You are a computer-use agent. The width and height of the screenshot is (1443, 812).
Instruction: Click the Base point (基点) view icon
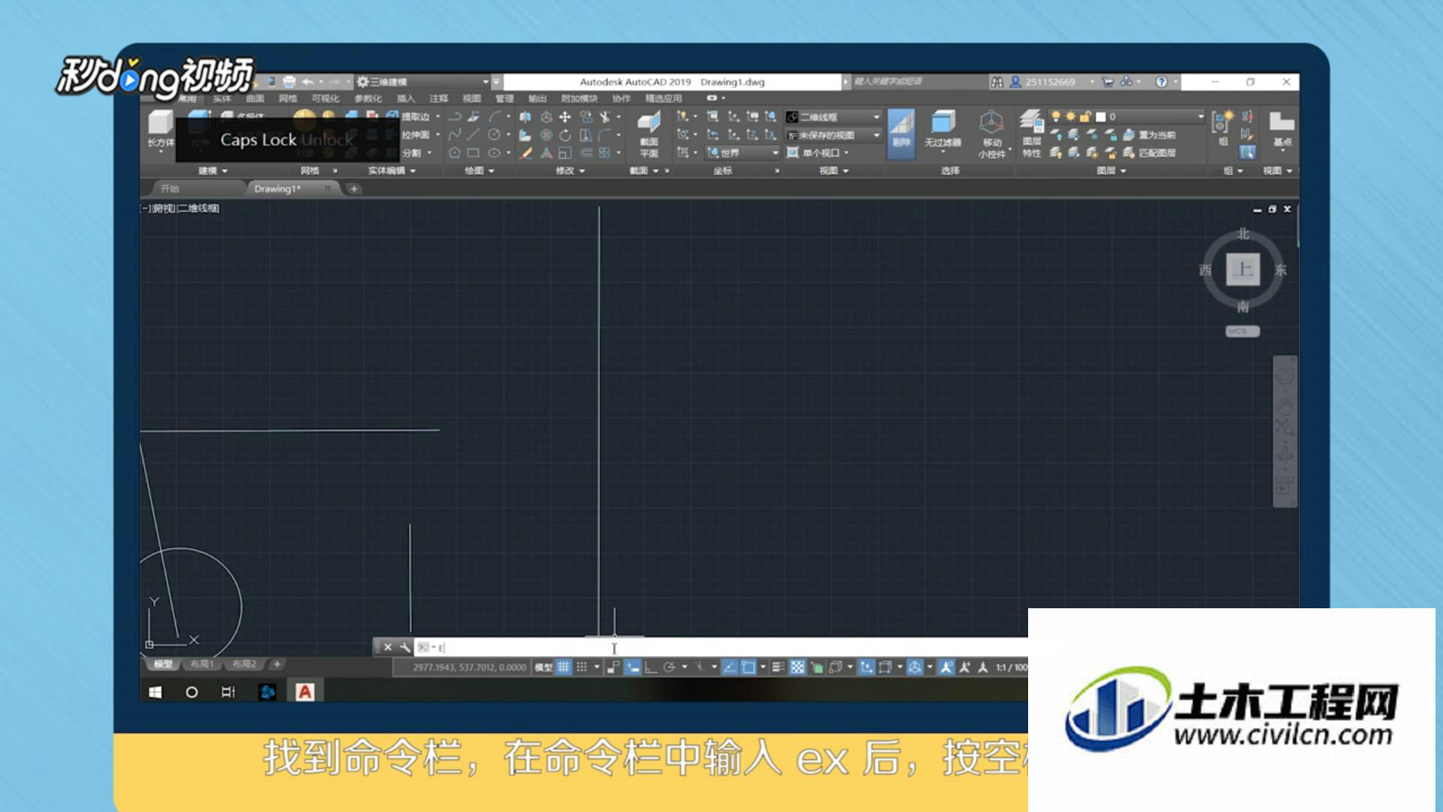point(1282,129)
